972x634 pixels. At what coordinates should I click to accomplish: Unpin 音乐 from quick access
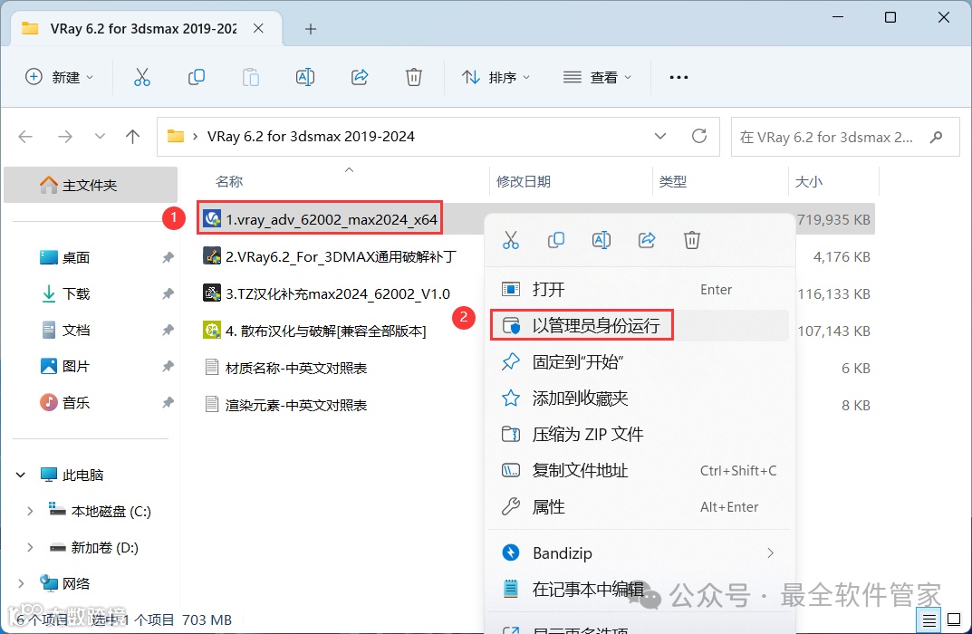point(168,403)
